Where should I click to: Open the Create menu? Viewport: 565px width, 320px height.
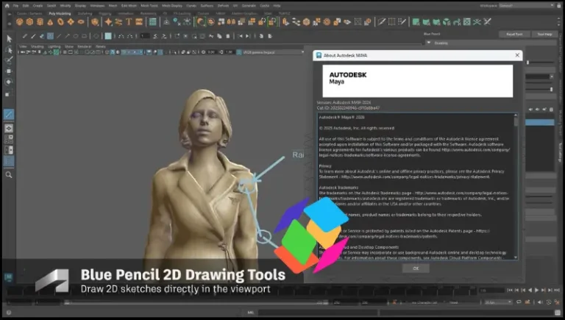(x=38, y=6)
